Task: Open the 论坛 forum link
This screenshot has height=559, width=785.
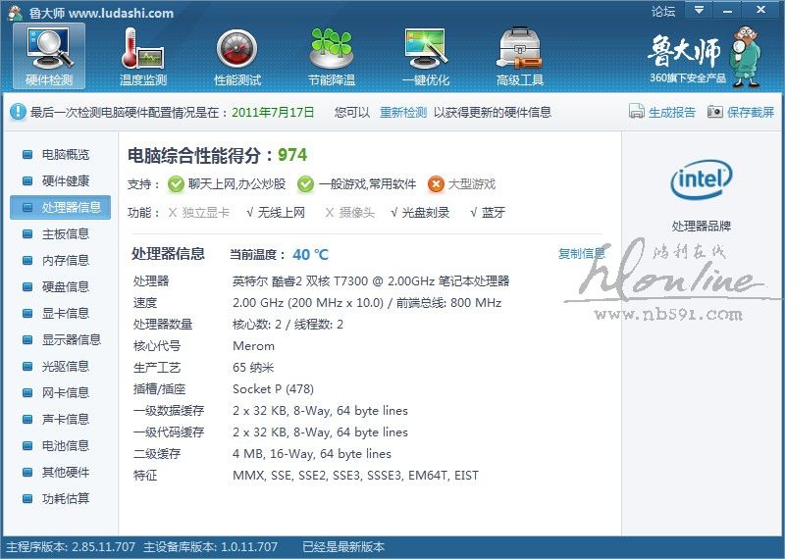Action: [663, 11]
